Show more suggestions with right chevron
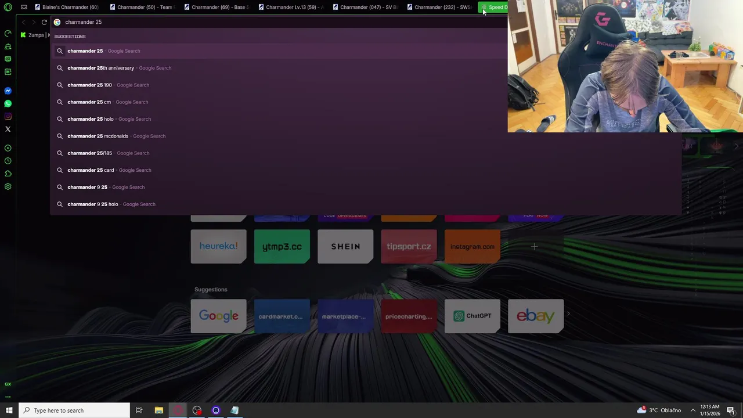The height and width of the screenshot is (418, 743). (x=568, y=314)
